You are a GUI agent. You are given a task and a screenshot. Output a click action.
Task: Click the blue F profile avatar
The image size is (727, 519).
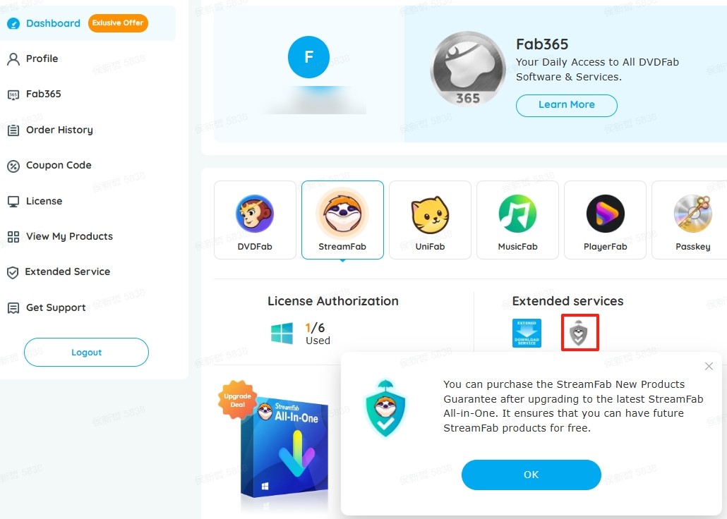click(308, 57)
